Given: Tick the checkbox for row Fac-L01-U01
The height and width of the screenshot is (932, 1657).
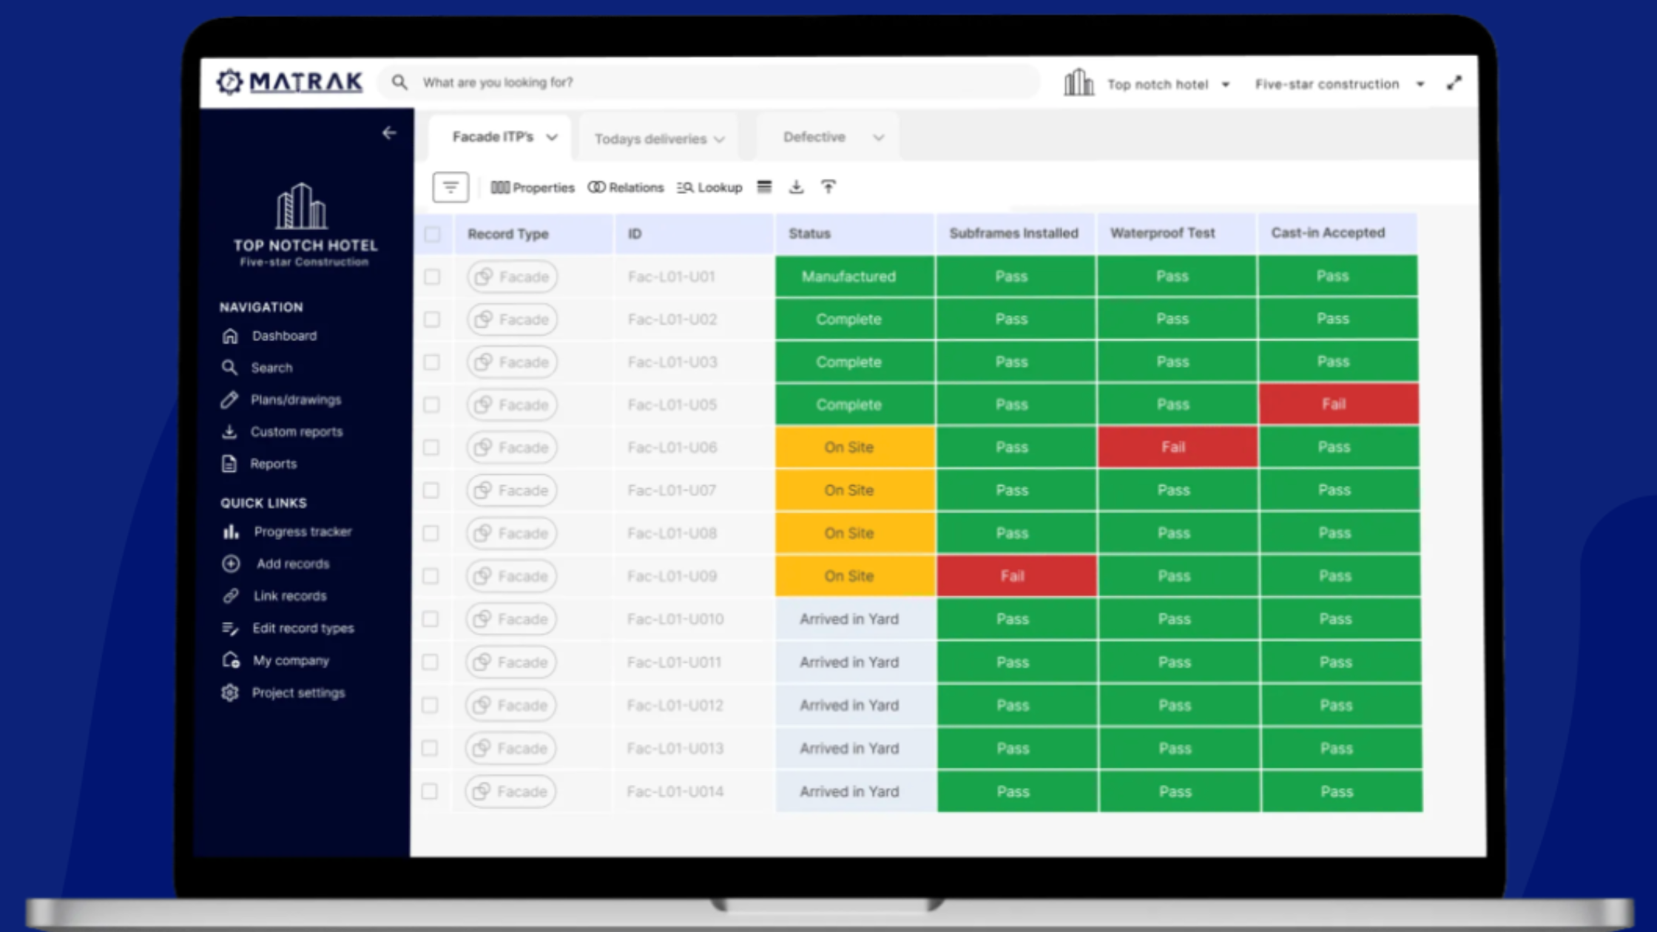Looking at the screenshot, I should 432,277.
